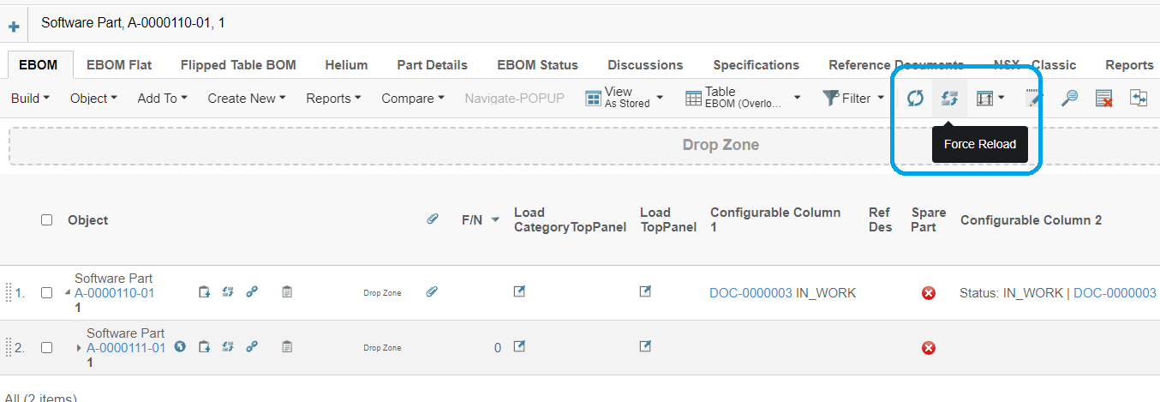Screen dimensions: 1160x402
Task: Check the box for row A-0000111-01
Action: pyautogui.click(x=47, y=347)
